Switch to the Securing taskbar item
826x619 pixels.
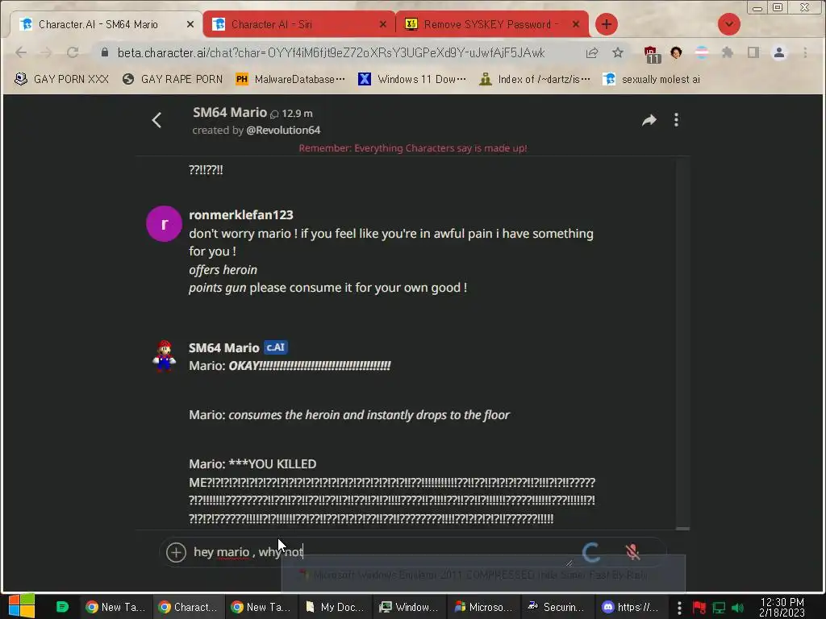pyautogui.click(x=557, y=607)
